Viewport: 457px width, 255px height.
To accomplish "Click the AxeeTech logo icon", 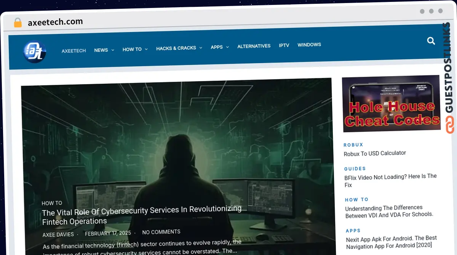I will coord(34,51).
